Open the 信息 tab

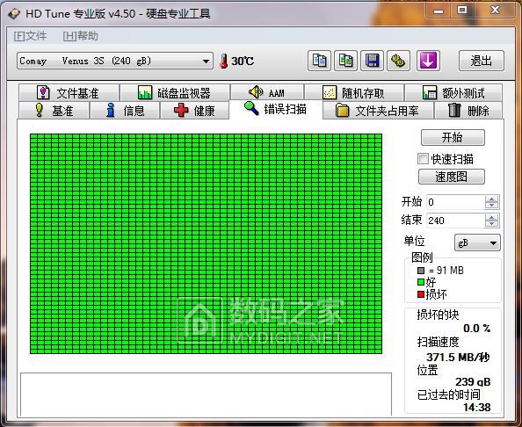[125, 110]
